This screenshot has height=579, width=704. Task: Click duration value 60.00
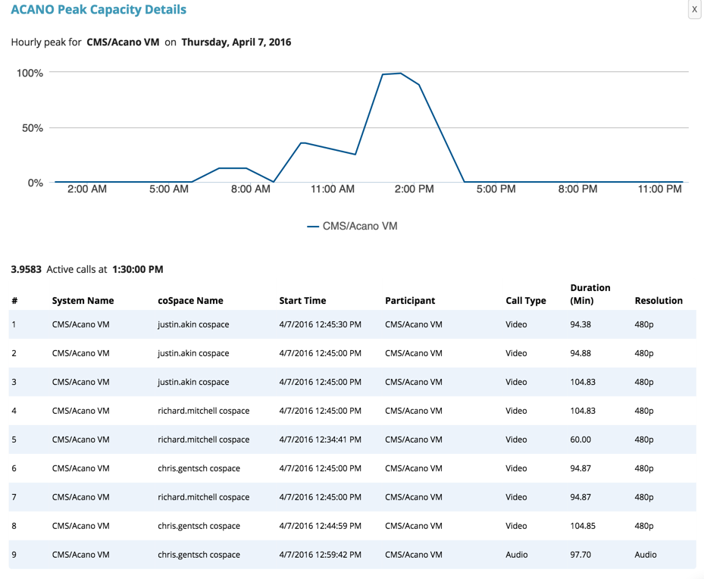[580, 440]
